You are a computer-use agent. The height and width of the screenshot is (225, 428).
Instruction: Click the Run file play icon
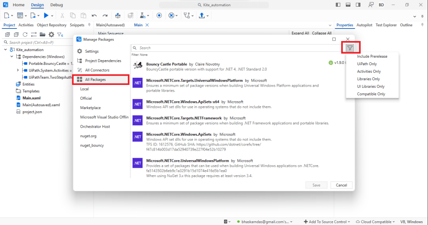click(46, 15)
